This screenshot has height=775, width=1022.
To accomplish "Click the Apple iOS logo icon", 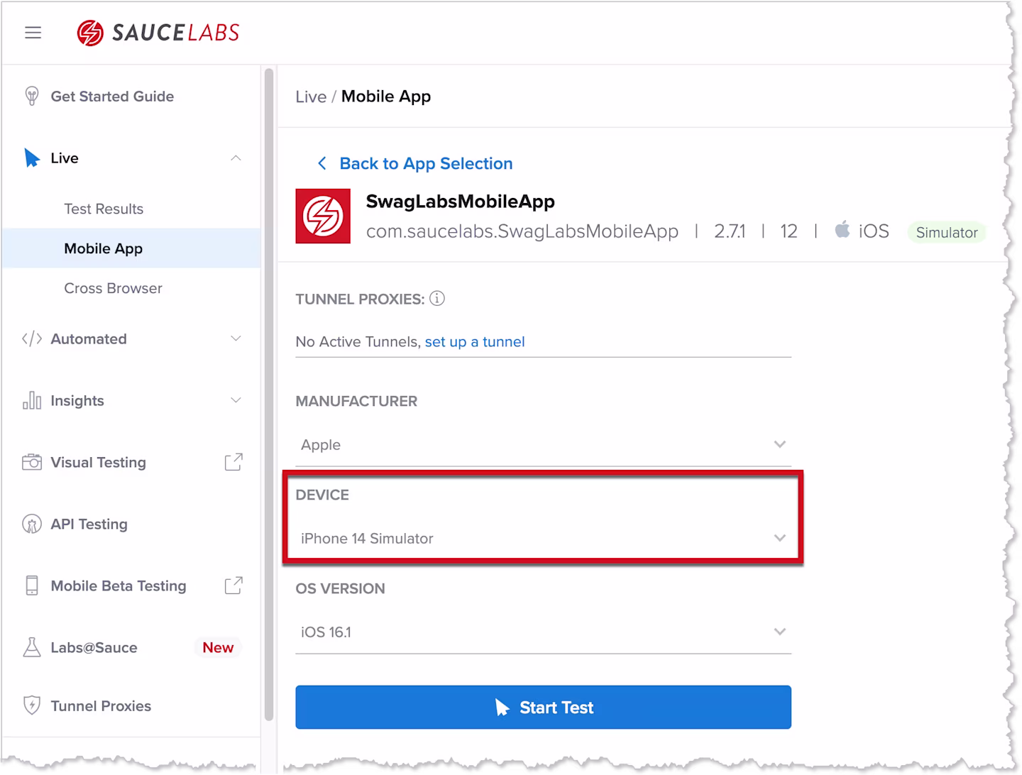I will tap(842, 230).
